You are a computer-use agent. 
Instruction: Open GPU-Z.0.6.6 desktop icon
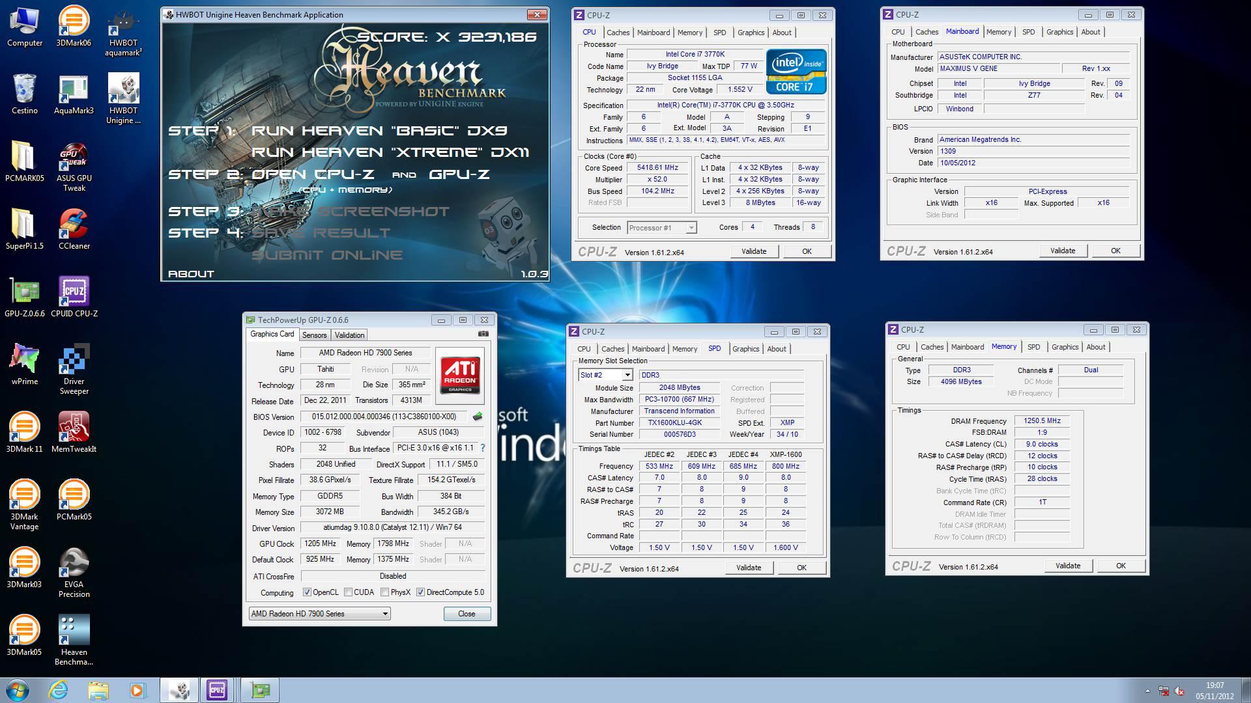point(25,297)
